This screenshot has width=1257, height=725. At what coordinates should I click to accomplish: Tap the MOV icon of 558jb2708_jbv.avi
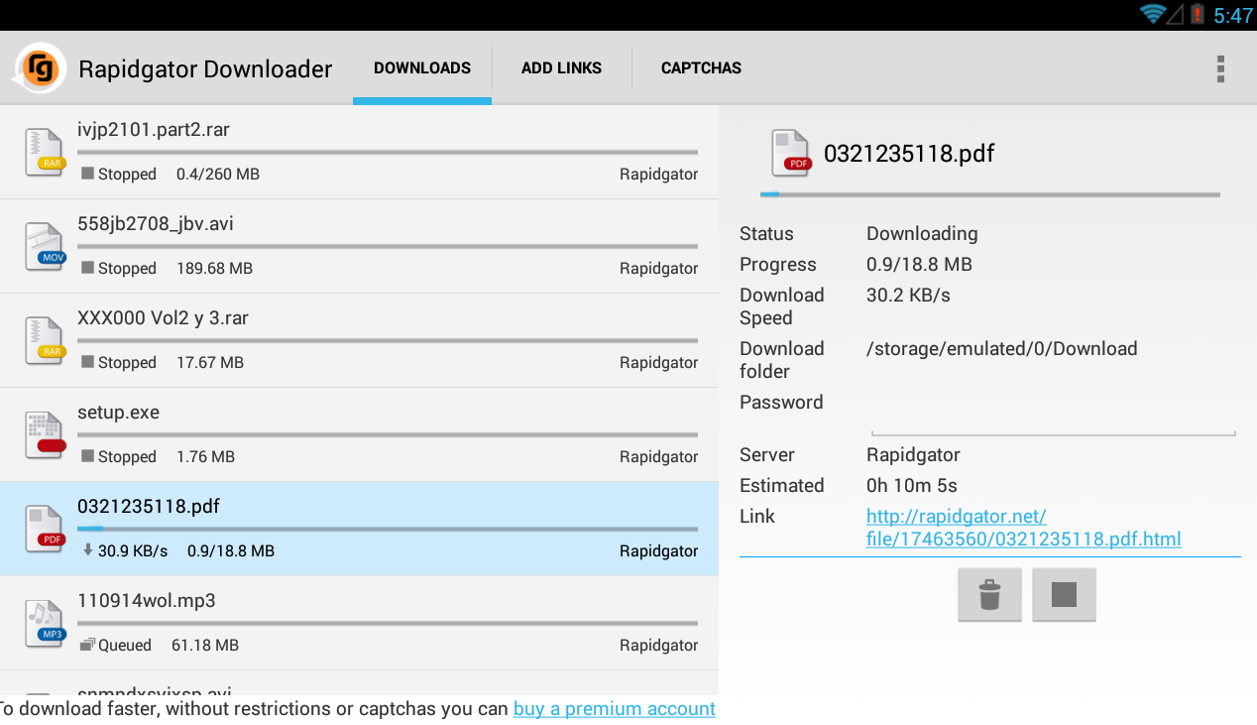point(45,246)
